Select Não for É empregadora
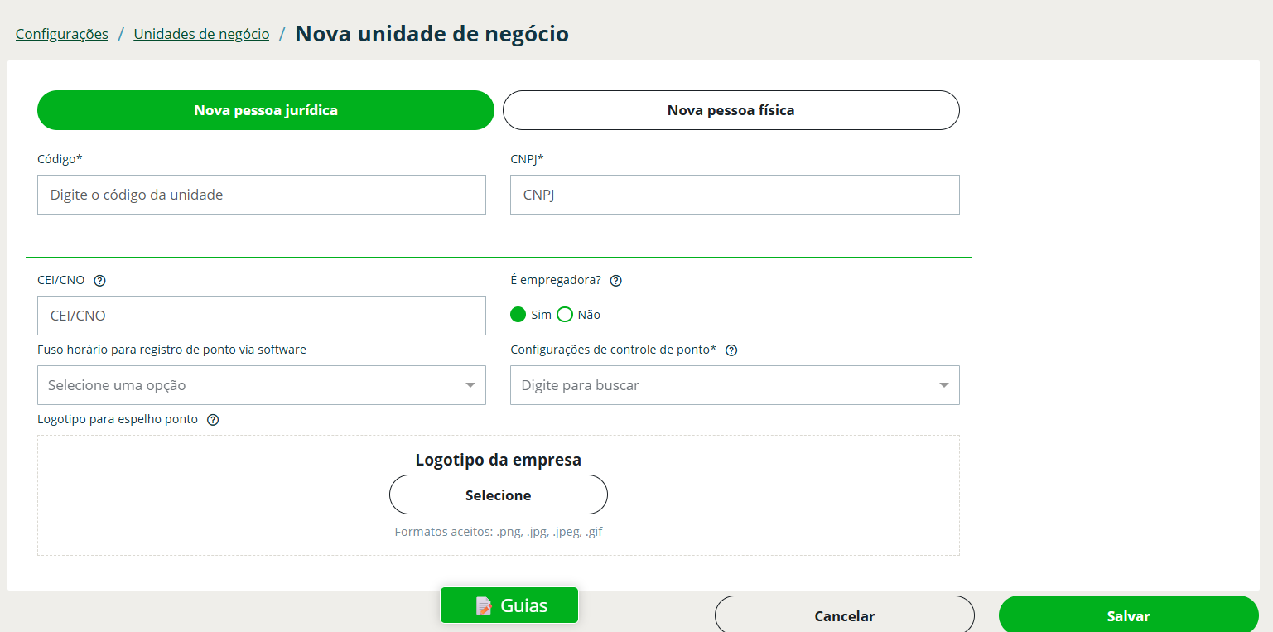Screen dimensions: 1273x632 click(565, 315)
